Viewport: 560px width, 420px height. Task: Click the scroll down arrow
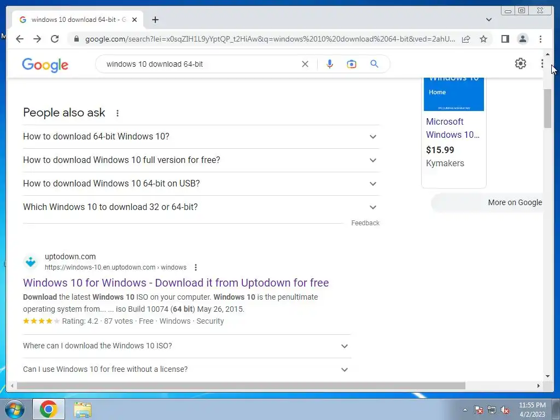547,376
